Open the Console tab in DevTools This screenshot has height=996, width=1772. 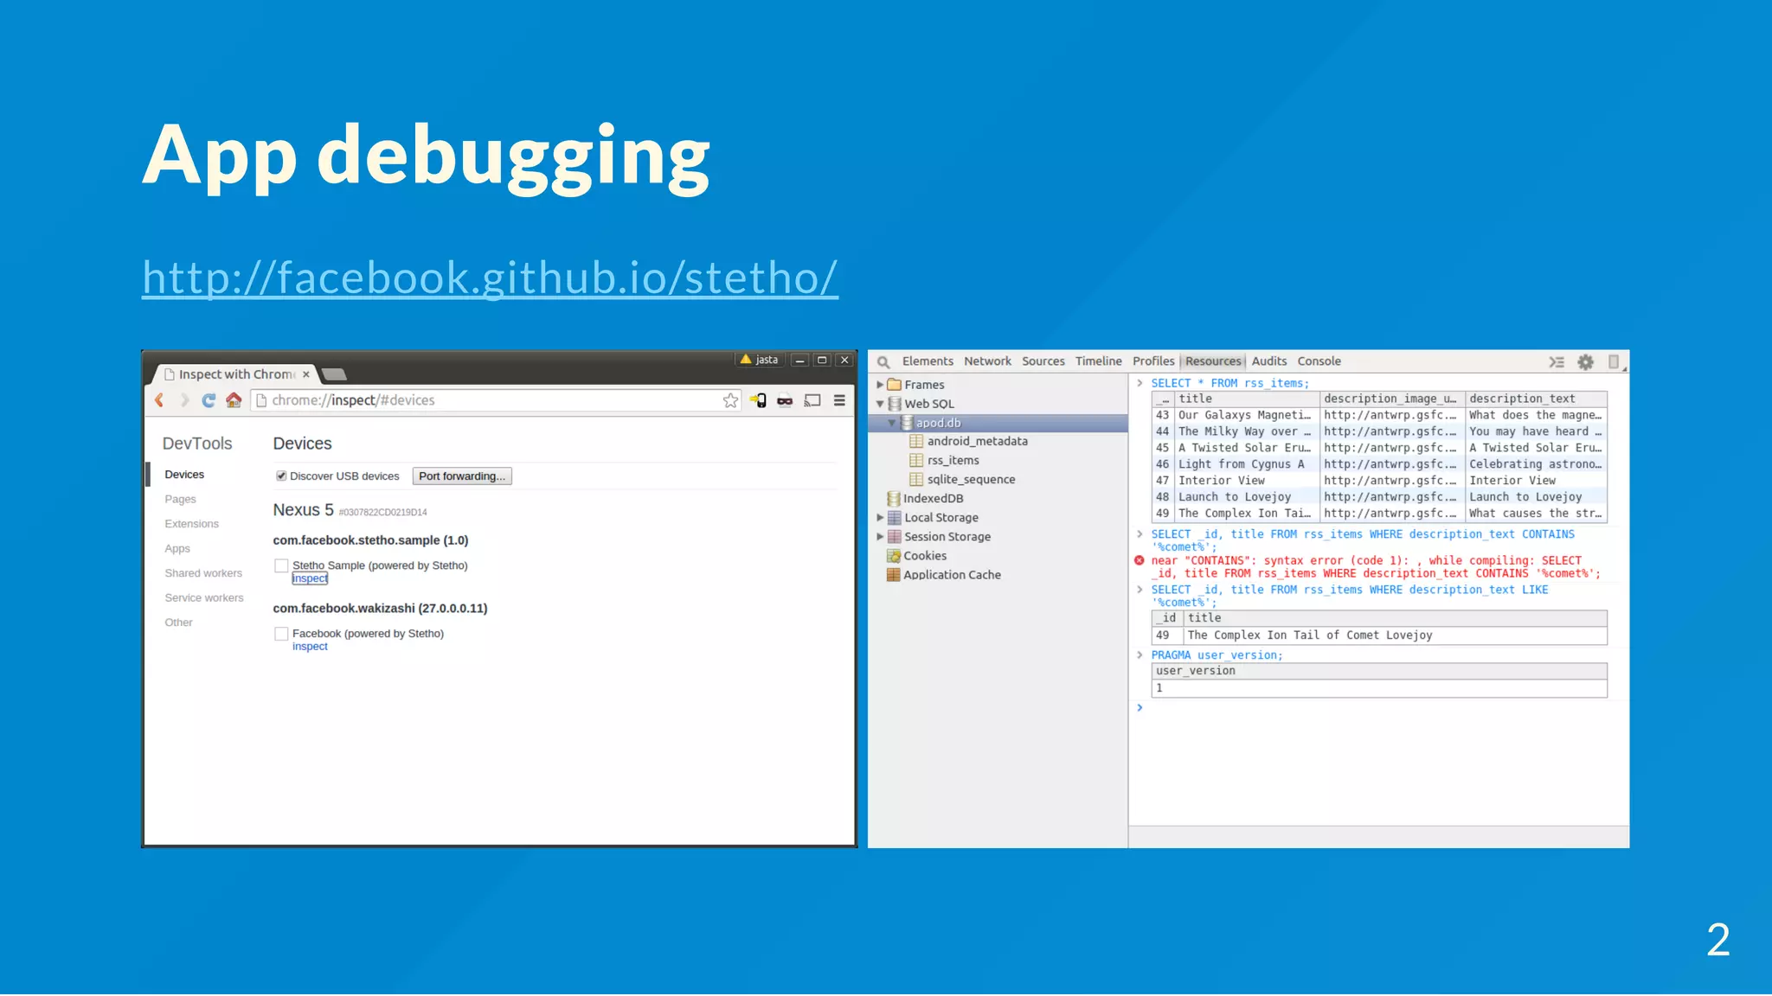1319,361
